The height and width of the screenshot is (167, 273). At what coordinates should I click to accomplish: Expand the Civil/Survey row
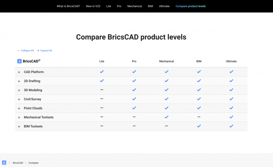(x=19, y=99)
